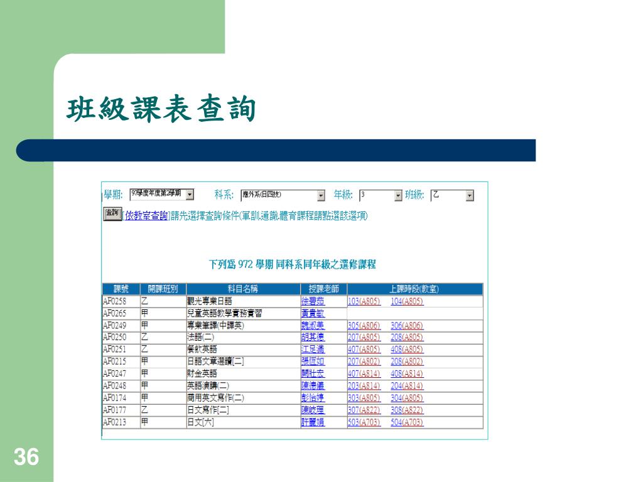Select course code AF0258

(114, 301)
